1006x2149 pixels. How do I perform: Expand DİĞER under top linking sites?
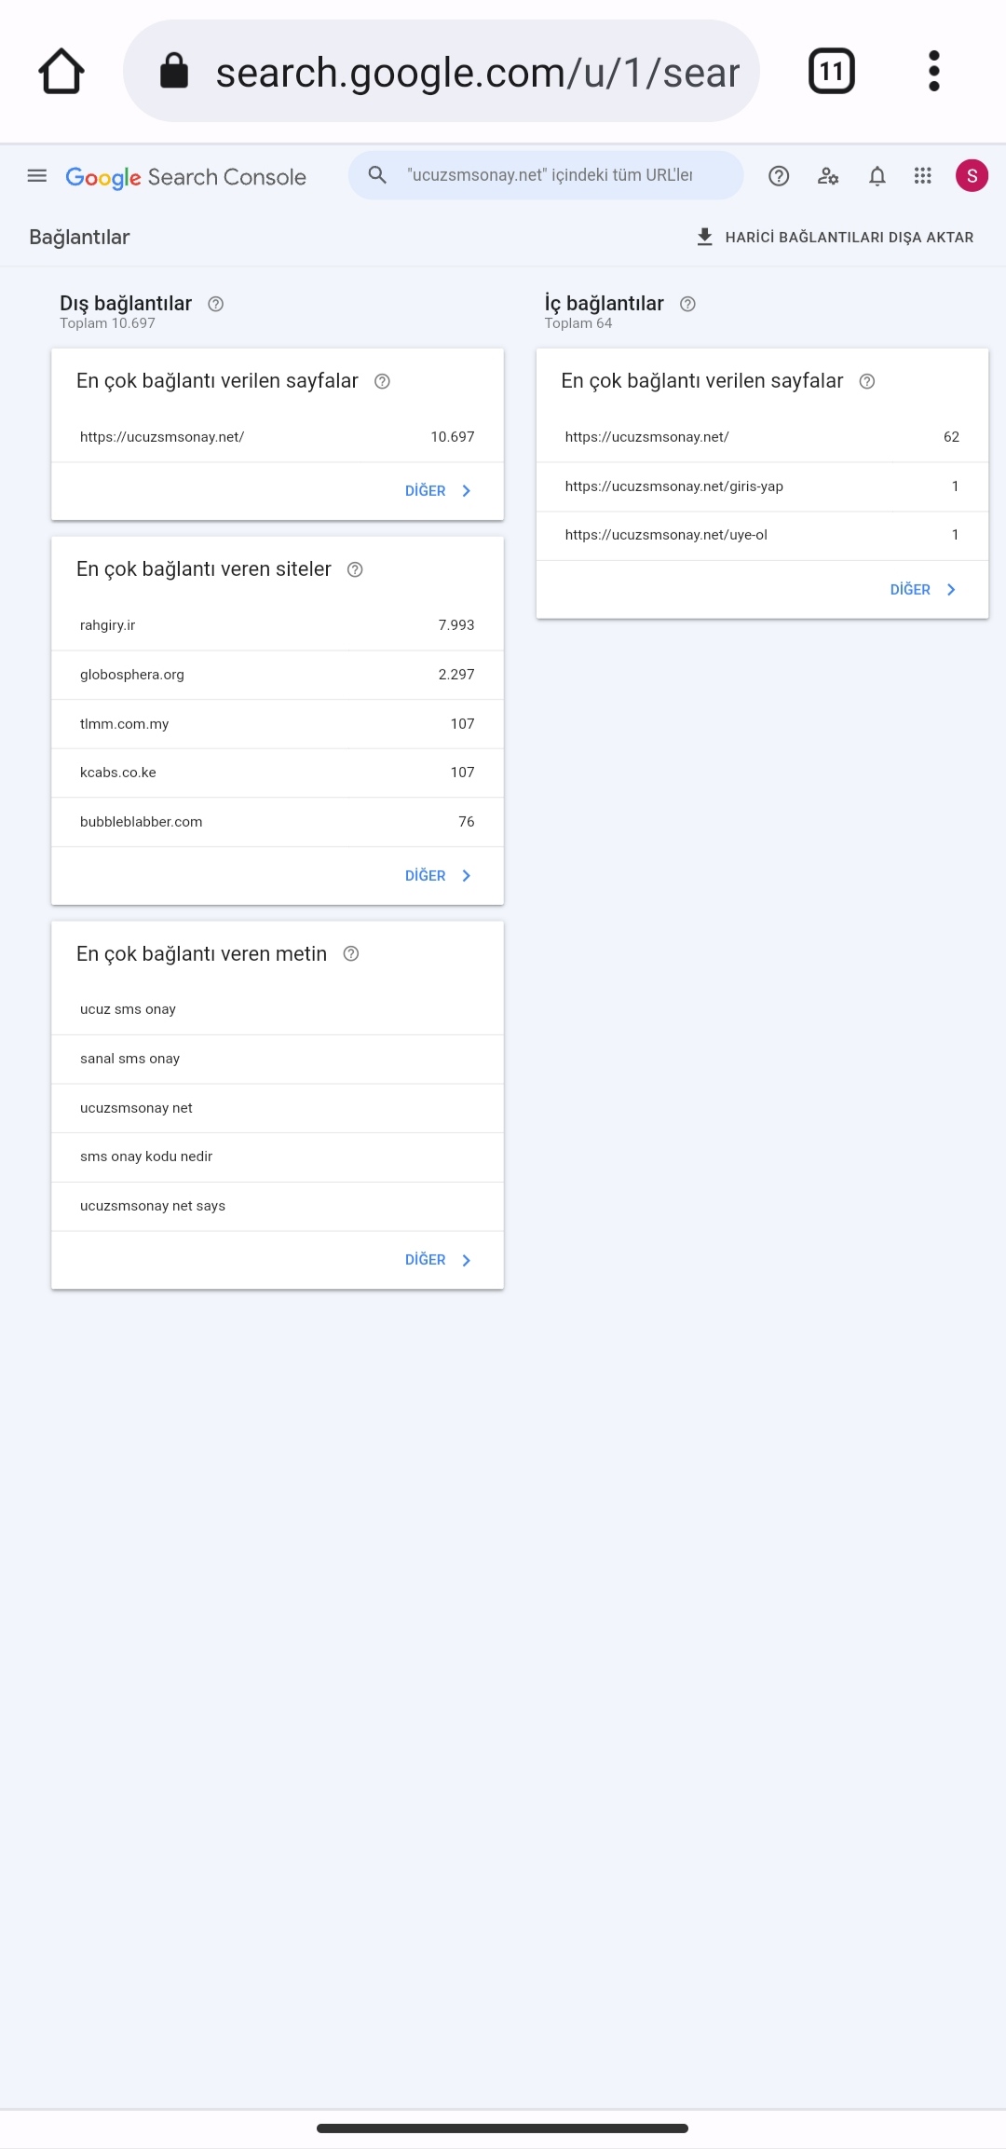[439, 876]
